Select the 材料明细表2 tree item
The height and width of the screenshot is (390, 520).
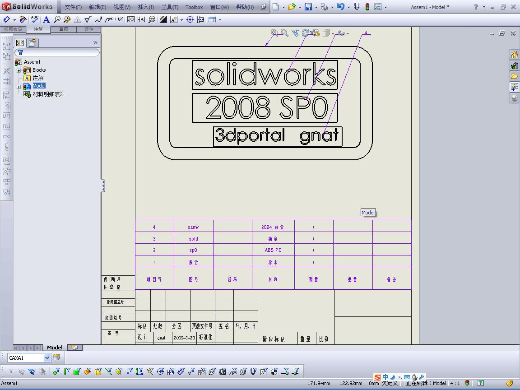pyautogui.click(x=47, y=94)
